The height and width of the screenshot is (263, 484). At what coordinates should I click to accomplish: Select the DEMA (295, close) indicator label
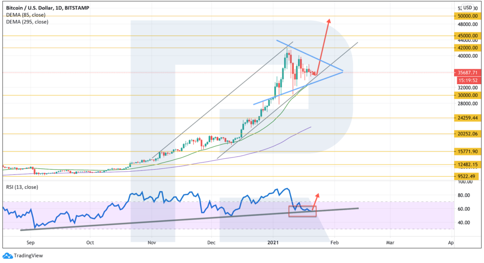pyautogui.click(x=27, y=22)
